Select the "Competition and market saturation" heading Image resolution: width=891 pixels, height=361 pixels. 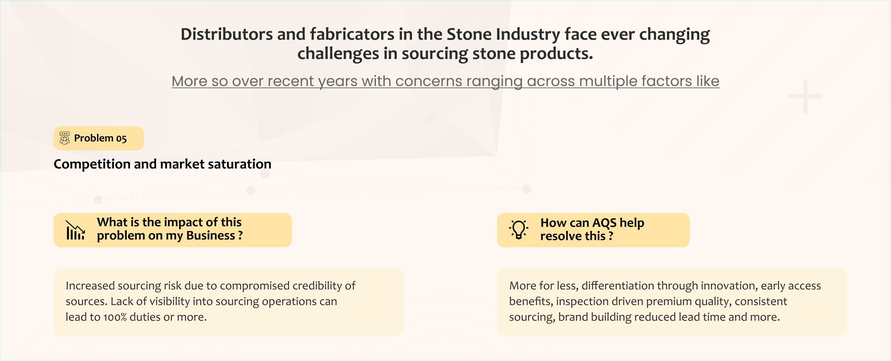[x=162, y=164]
